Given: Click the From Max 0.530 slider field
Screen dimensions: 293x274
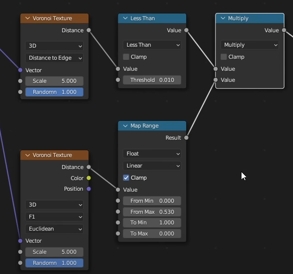Looking at the screenshot, I should point(152,212).
